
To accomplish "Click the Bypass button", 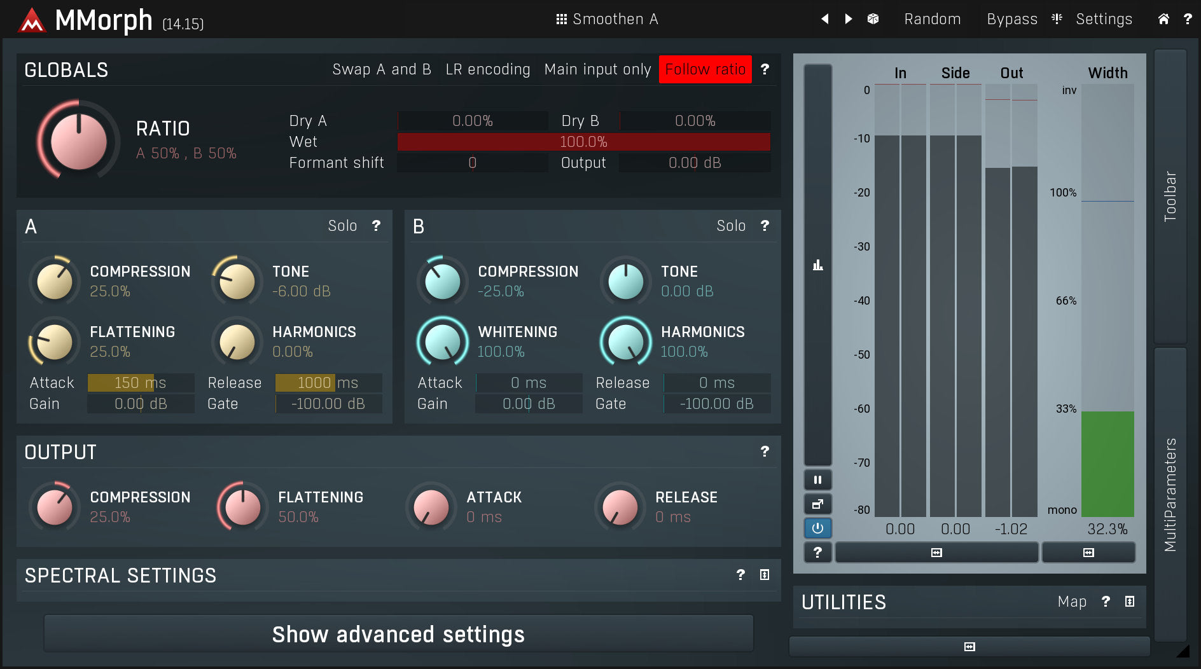I will (1011, 19).
